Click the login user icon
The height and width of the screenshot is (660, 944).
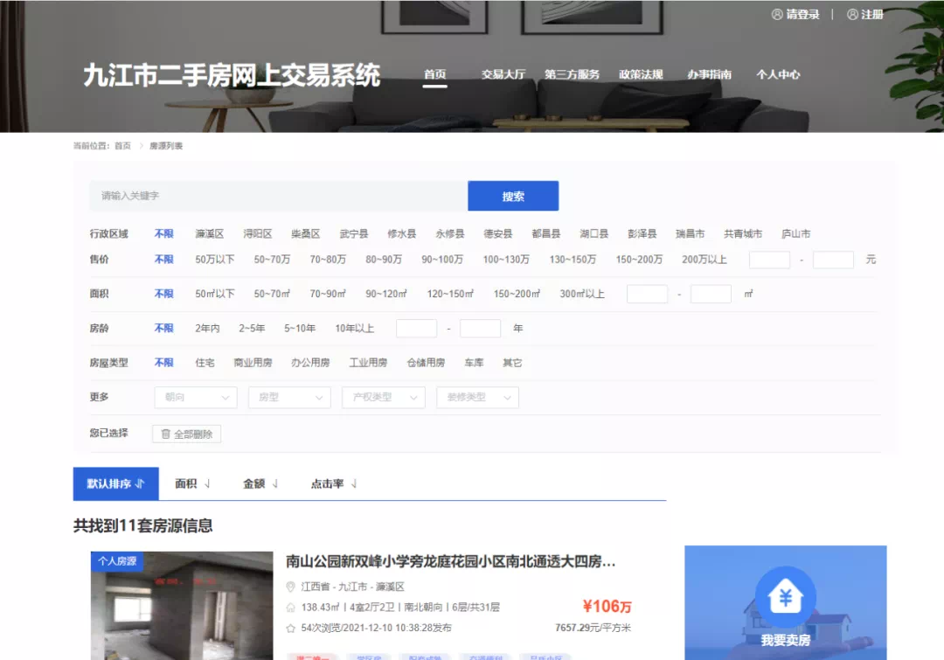[777, 15]
